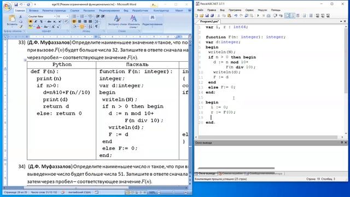Viewport: 350px width, 197px height.
Task: Click the Office button in Word
Action: [x=7, y=7]
